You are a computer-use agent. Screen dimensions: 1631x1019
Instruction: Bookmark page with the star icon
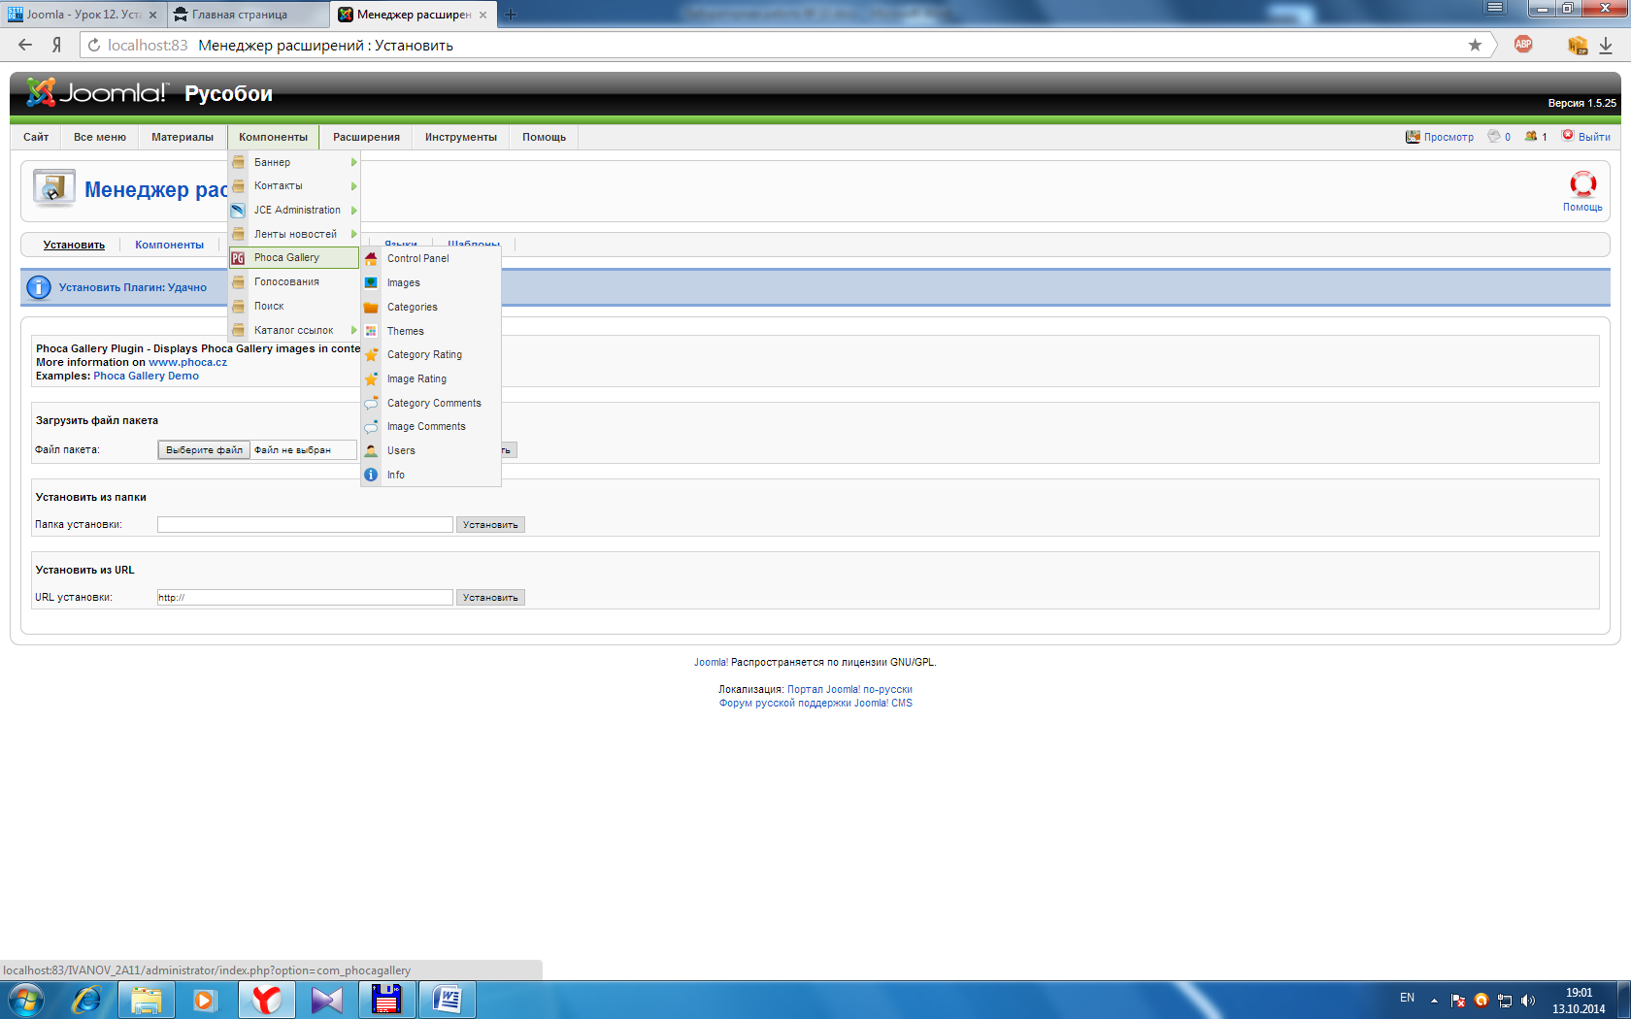point(1475,45)
